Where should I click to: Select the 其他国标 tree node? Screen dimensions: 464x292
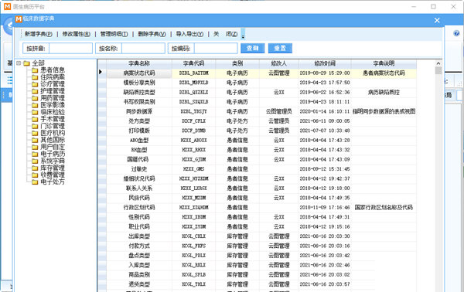(53, 140)
